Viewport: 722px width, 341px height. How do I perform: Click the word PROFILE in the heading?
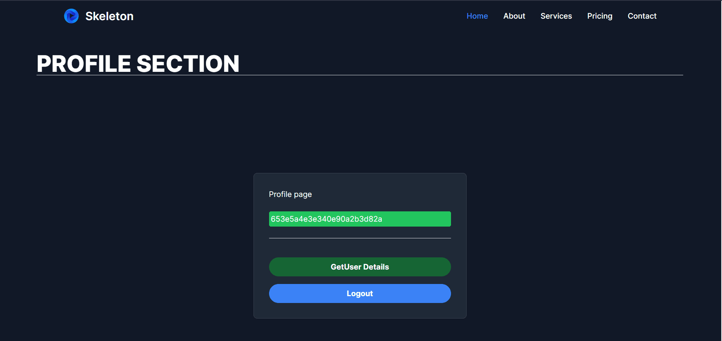point(84,63)
